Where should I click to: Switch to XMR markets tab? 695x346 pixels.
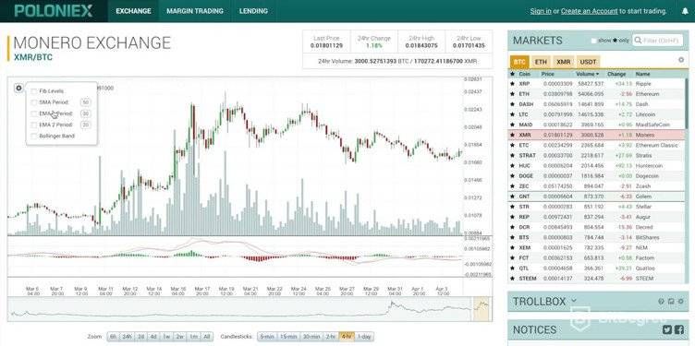[564, 62]
